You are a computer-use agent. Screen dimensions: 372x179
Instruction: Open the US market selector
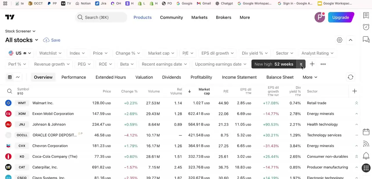[20, 53]
